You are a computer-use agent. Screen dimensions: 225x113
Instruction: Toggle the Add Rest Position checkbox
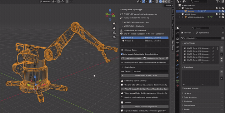coord(183,88)
